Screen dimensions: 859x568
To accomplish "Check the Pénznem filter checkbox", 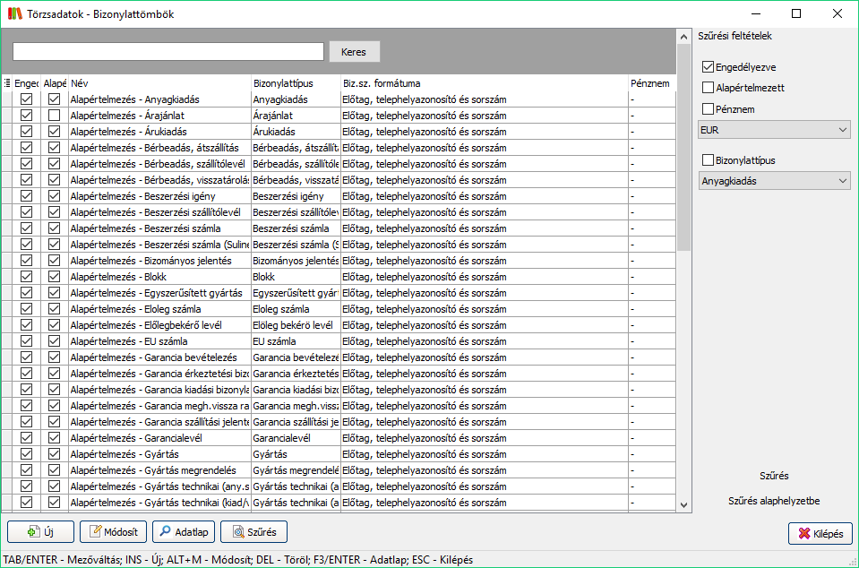I will pyautogui.click(x=709, y=109).
